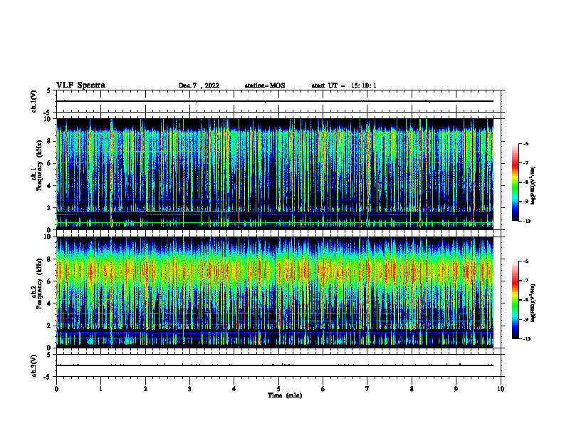
Task: Click time axis tick label 7
Action: click(x=367, y=389)
